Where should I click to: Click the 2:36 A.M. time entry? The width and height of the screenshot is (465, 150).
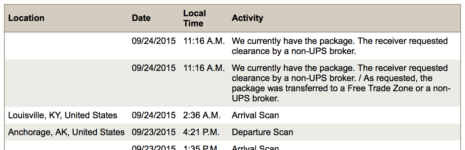pyautogui.click(x=202, y=115)
